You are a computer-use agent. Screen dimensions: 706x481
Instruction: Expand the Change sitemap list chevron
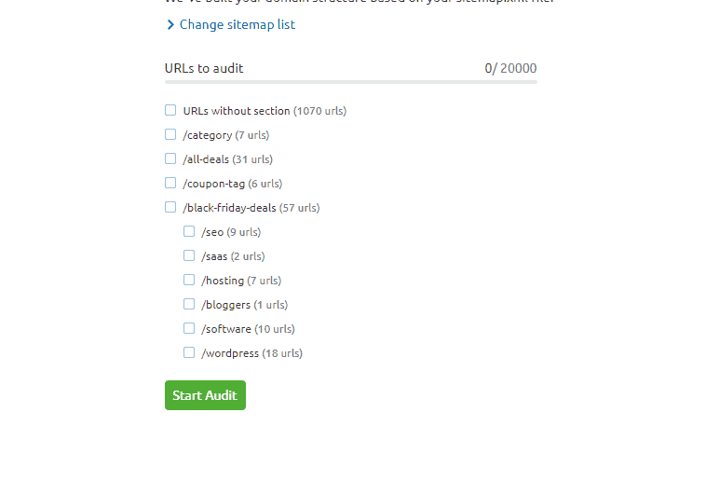point(170,25)
